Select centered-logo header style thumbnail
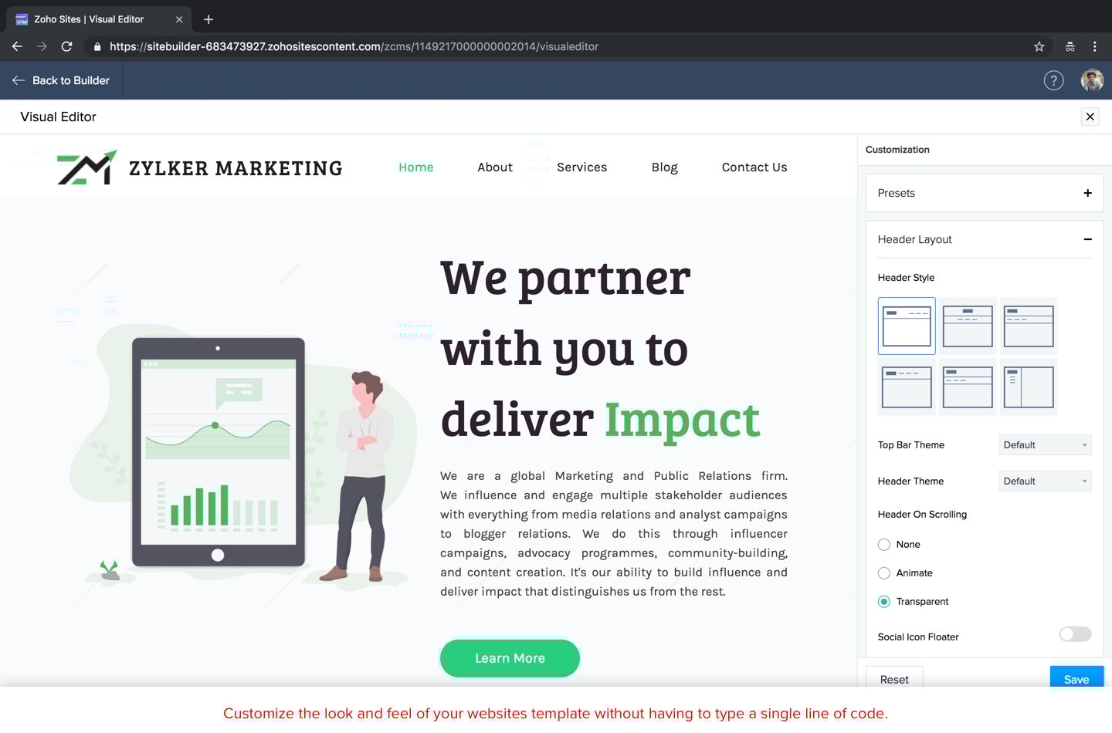Viewport: 1112px width, 733px height. coord(968,326)
